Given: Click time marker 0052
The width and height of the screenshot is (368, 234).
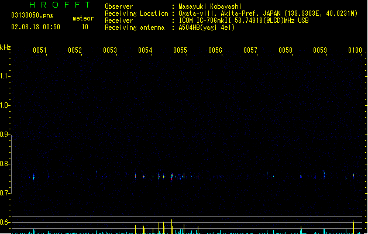Looking at the screenshot, I should coord(75,50).
